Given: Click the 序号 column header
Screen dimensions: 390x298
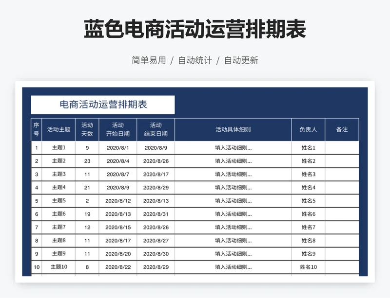Looking at the screenshot, I should (36, 129).
